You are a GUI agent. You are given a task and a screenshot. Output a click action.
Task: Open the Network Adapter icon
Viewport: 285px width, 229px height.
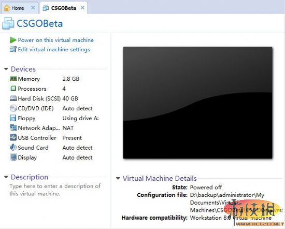[x=13, y=128]
